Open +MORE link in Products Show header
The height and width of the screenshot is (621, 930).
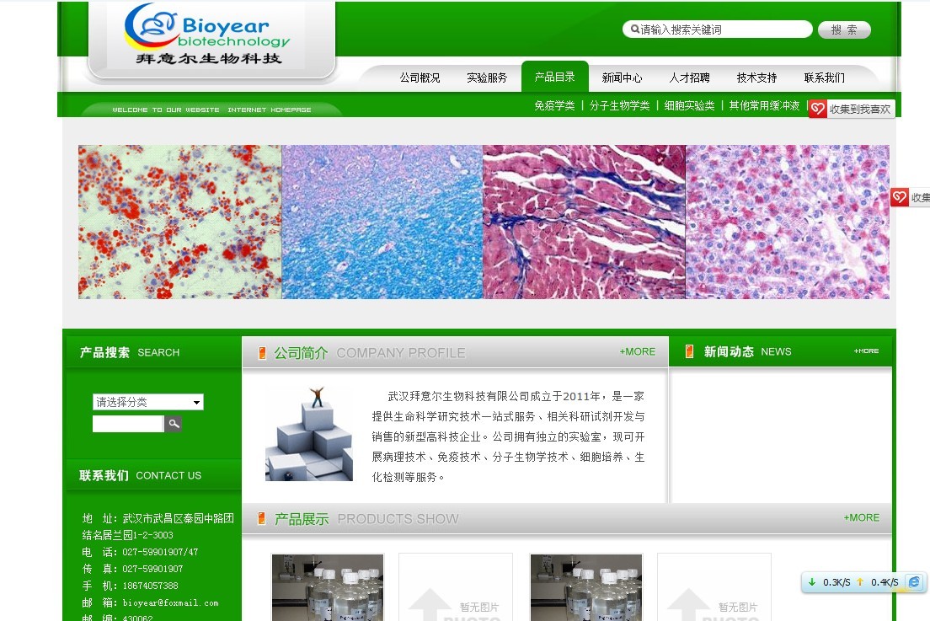pos(861,517)
